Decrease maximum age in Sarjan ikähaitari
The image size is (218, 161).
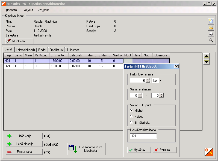tap(162, 96)
